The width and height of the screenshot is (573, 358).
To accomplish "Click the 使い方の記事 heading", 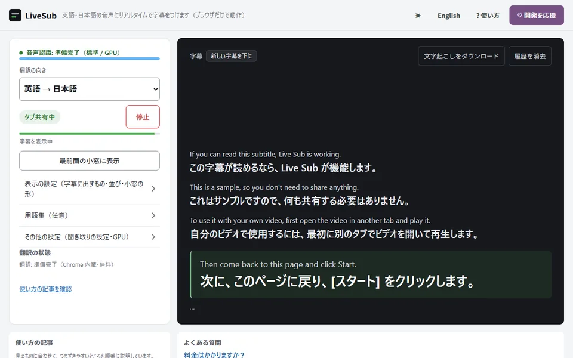I will [x=34, y=342].
